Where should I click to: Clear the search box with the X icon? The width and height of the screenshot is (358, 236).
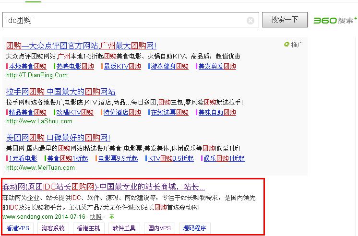tap(251, 21)
